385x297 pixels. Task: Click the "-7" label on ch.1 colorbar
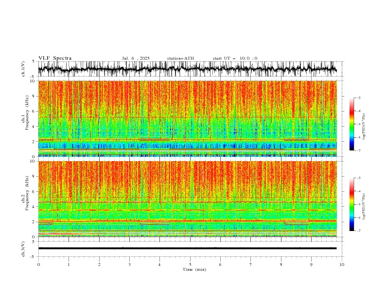click(x=358, y=150)
